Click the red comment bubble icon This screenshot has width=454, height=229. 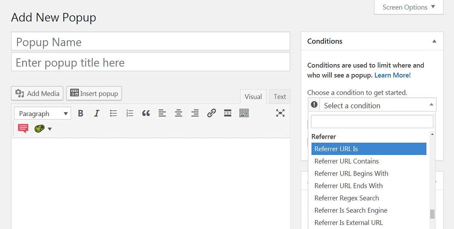pos(23,129)
